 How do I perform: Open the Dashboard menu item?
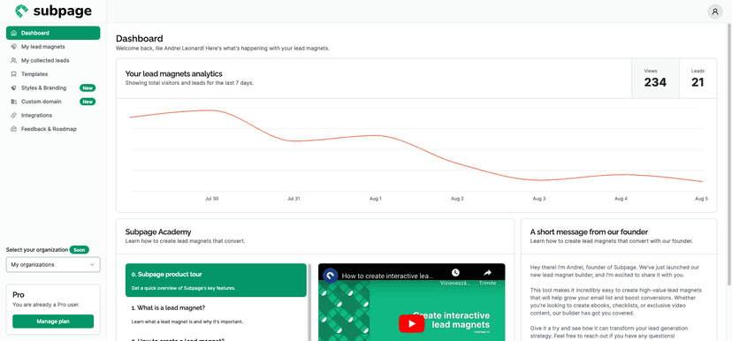[53, 33]
